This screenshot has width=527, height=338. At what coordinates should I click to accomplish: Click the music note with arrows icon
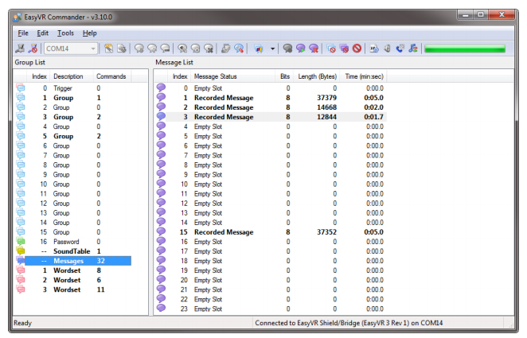coord(413,49)
